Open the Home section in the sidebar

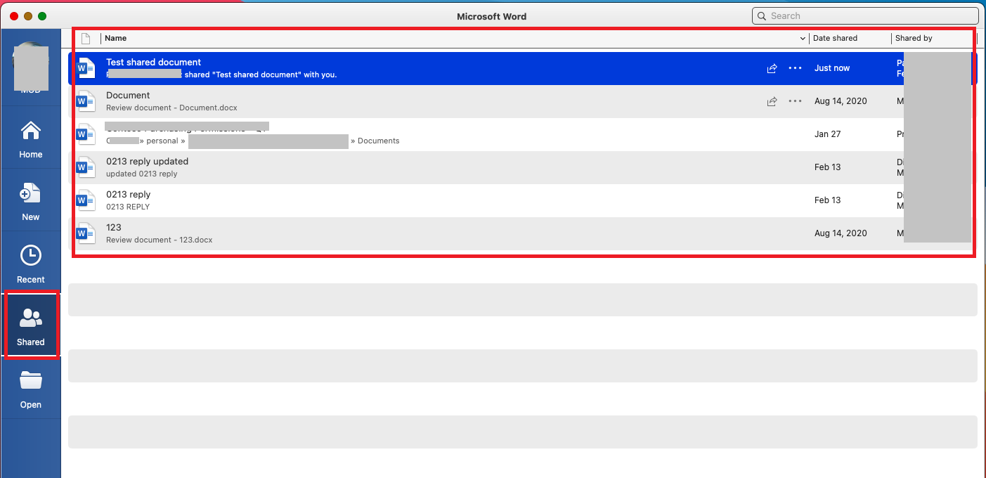[30, 139]
